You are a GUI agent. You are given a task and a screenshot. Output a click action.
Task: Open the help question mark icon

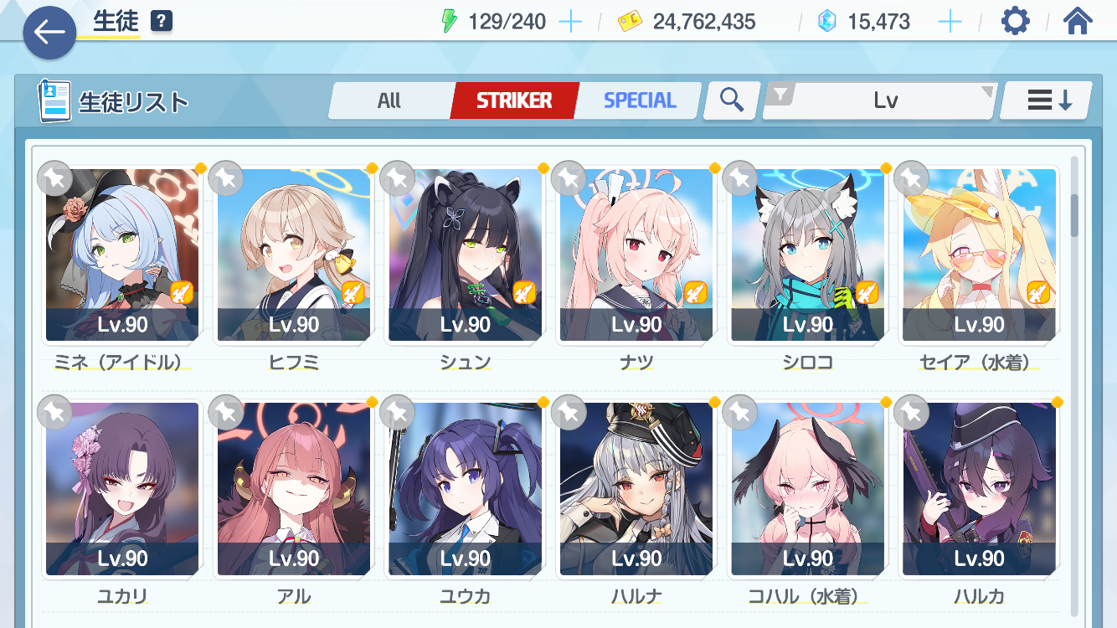[x=162, y=21]
